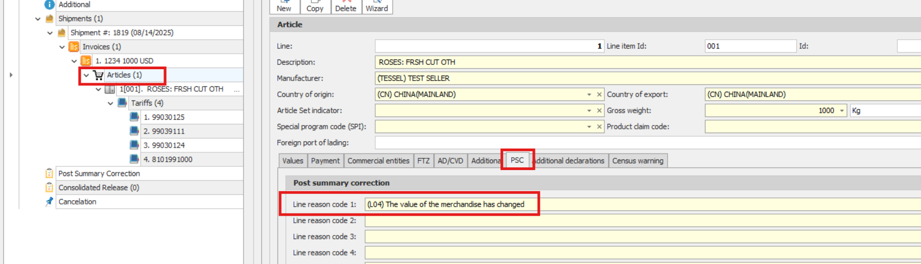
Task: Open the Country of origin dropdown
Action: point(589,94)
